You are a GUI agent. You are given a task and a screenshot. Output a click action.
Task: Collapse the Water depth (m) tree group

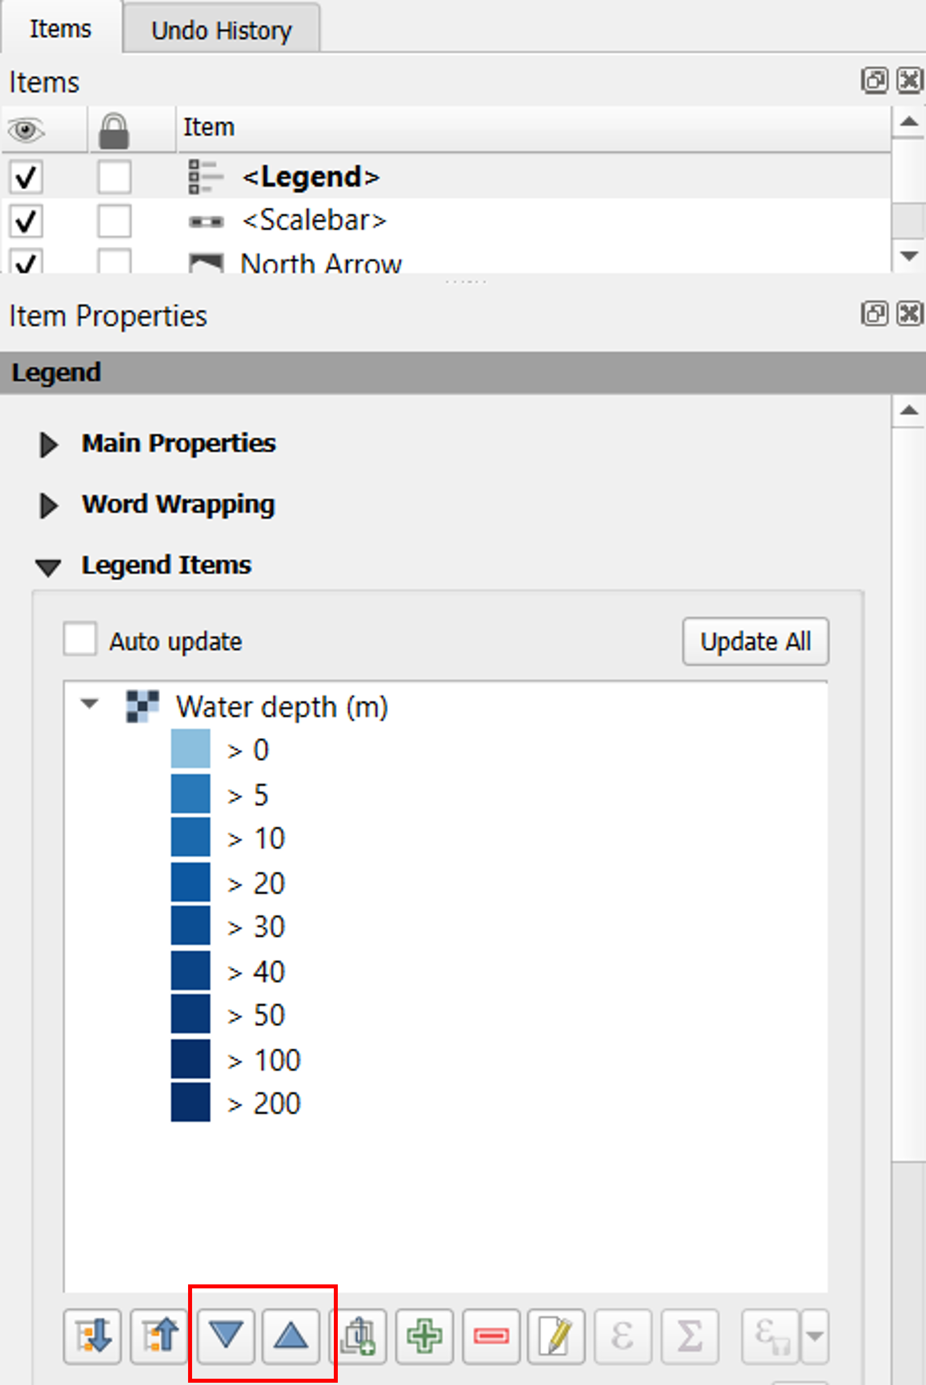[89, 704]
